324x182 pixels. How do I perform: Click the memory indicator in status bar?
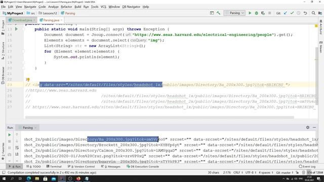pyautogui.click(x=315, y=172)
